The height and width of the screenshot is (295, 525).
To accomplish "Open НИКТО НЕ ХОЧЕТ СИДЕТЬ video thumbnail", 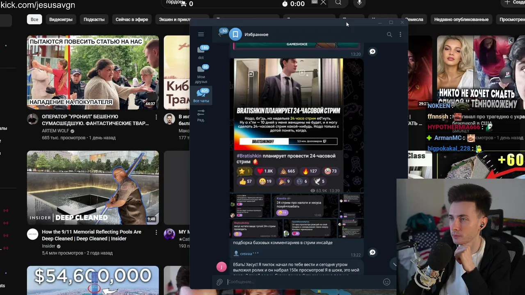I will pos(481,73).
